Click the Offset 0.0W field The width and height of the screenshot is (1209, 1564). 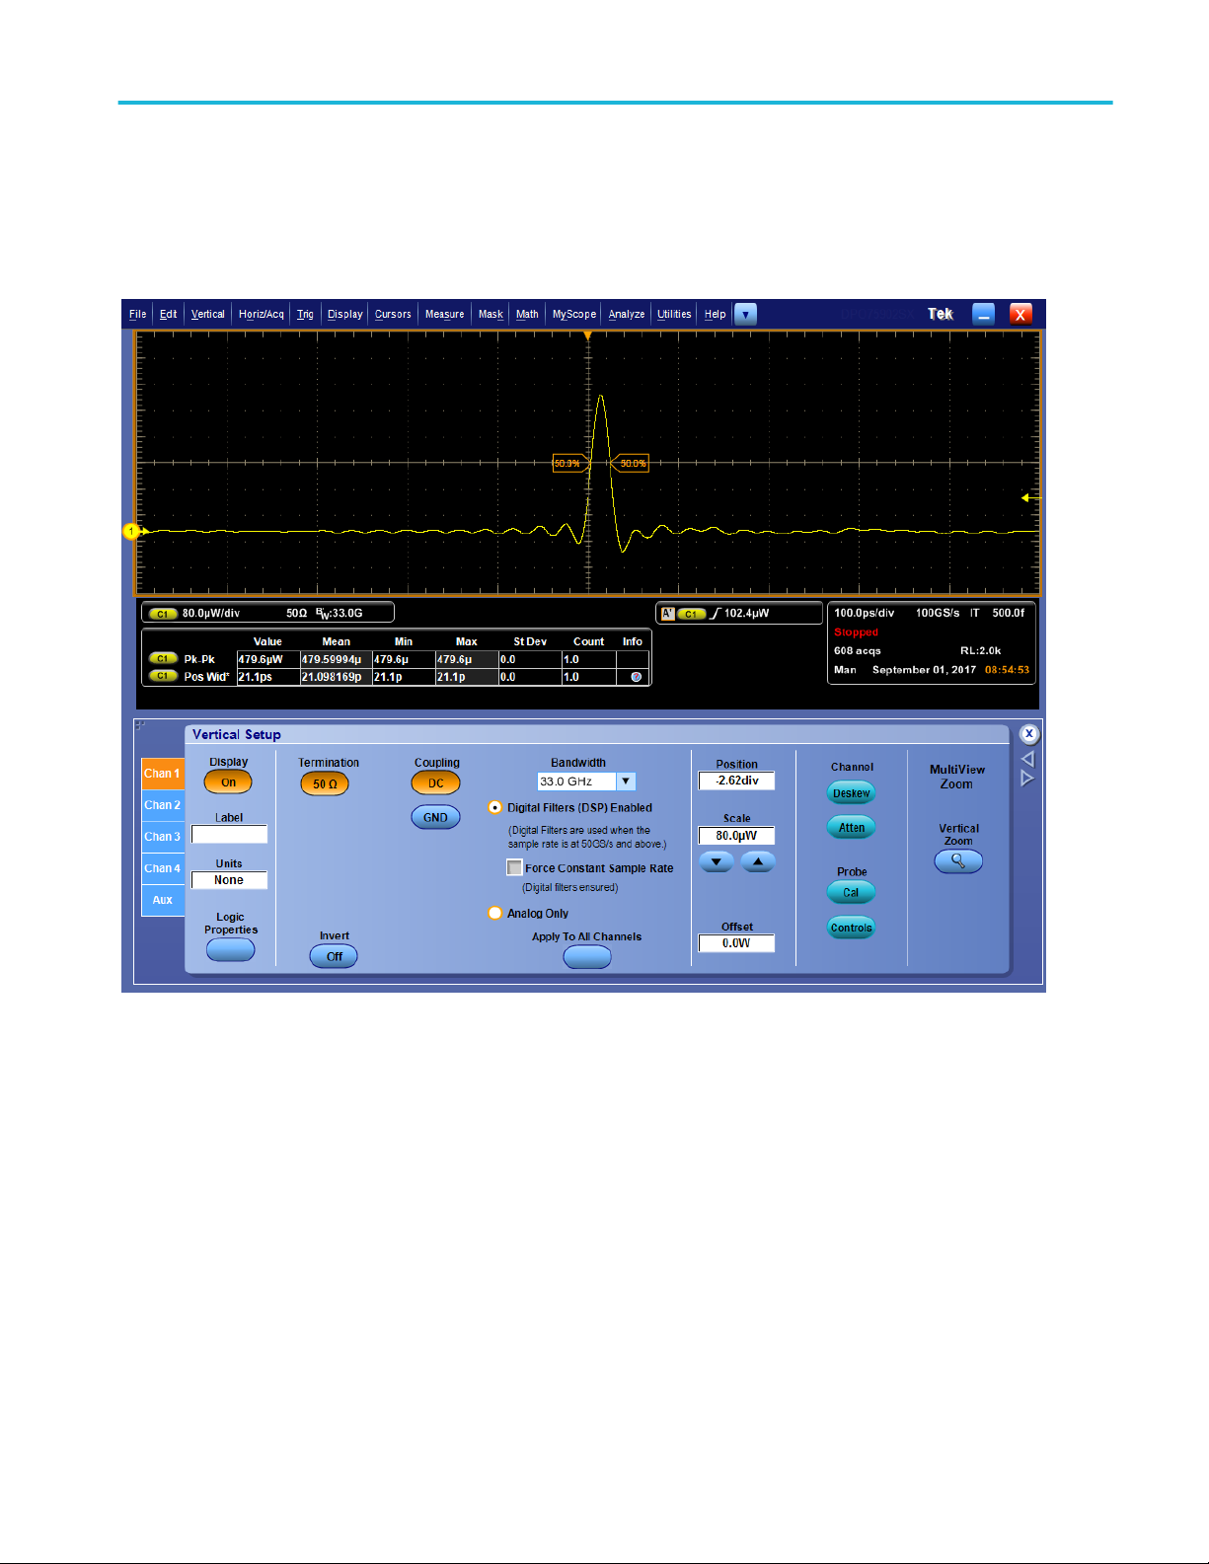click(736, 943)
